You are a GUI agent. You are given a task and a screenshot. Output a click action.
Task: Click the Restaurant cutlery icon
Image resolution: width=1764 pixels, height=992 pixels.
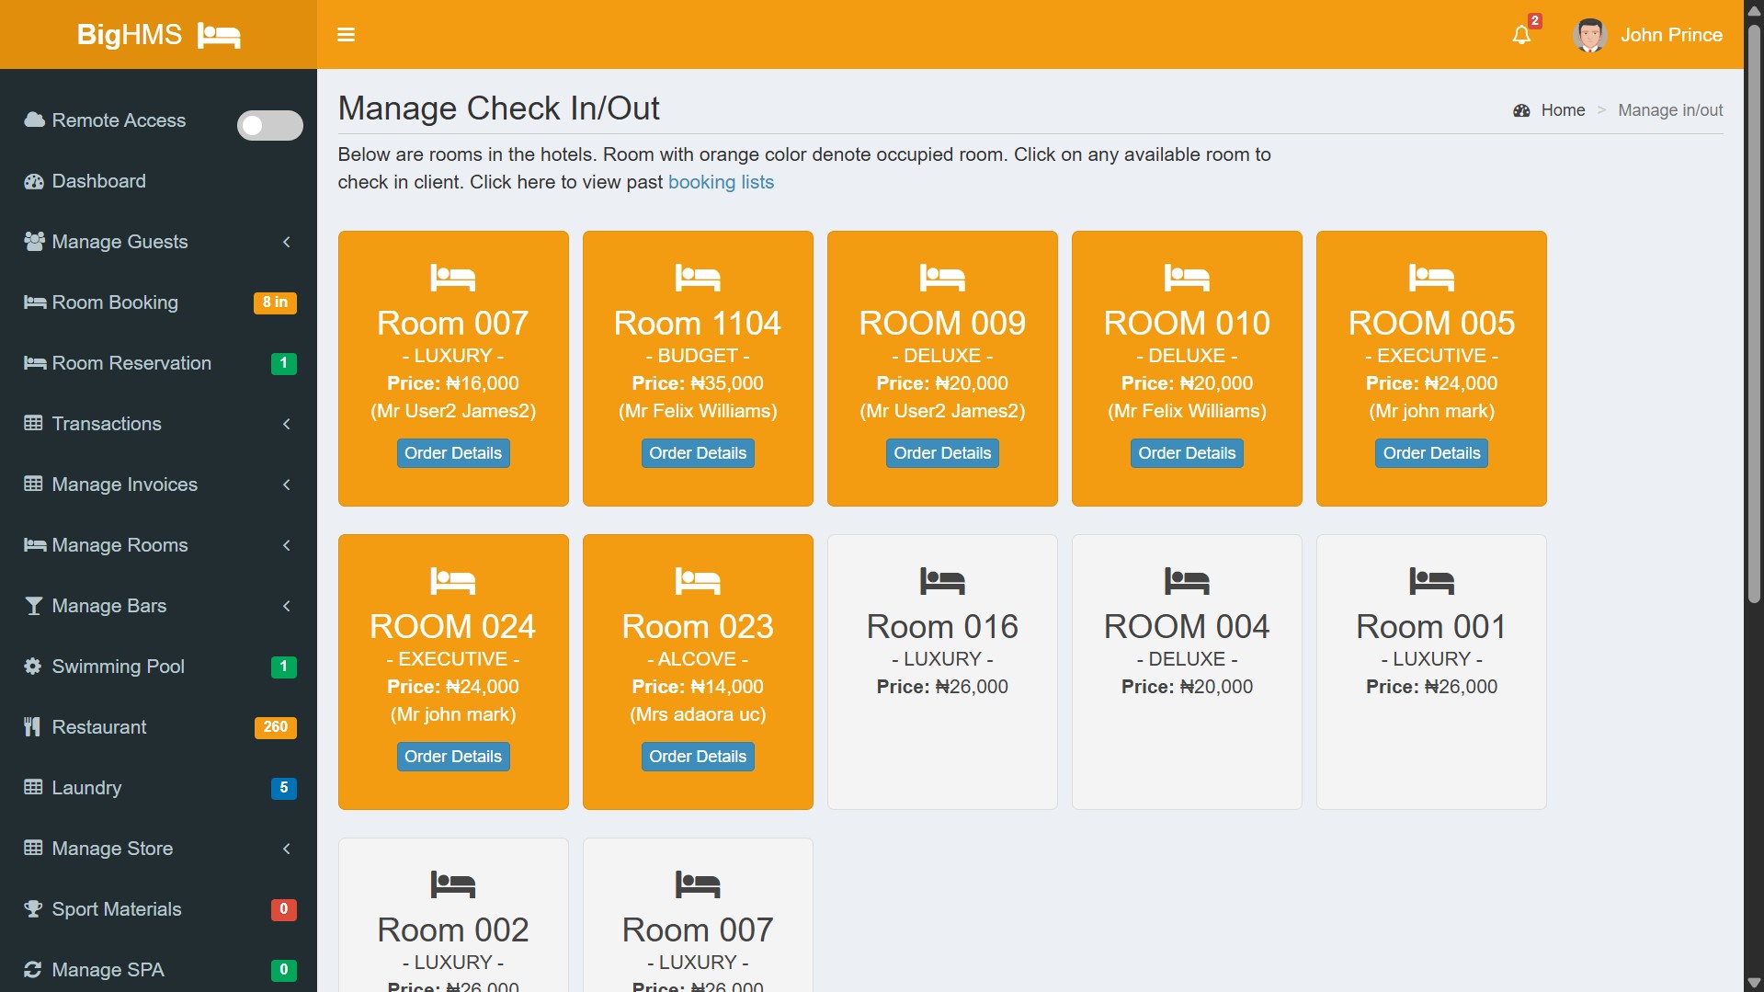33,726
